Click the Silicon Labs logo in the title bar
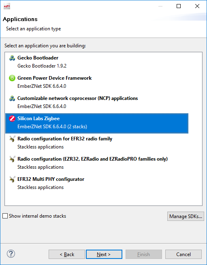Image resolution: width=207 pixels, height=265 pixels. click(7, 6)
